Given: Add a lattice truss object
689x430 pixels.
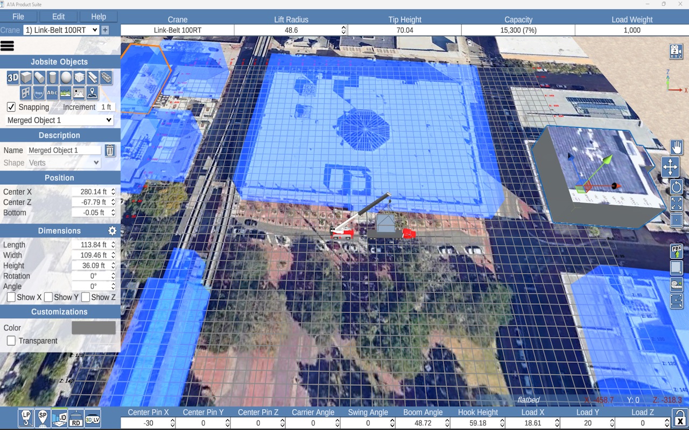Looking at the screenshot, I should click(106, 78).
